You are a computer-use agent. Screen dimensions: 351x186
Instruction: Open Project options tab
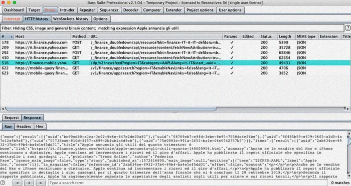200,10
